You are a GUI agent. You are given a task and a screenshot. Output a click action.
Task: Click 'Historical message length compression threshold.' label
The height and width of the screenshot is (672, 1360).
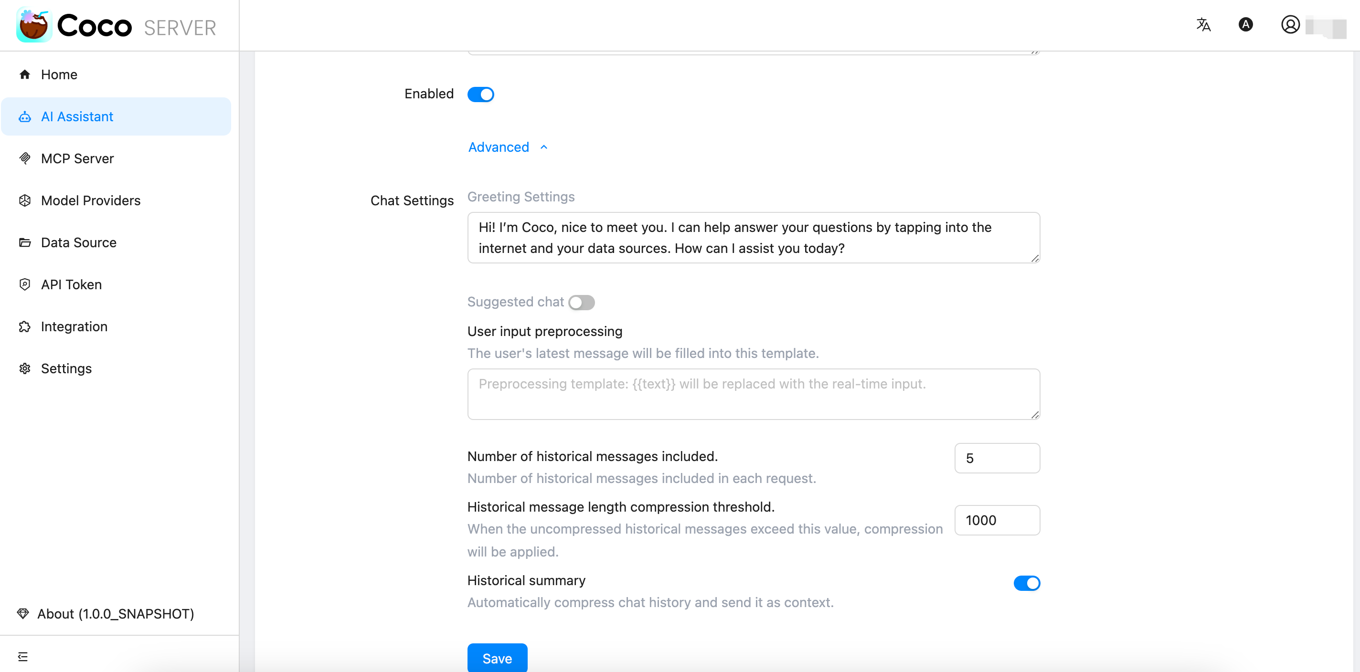[620, 507]
